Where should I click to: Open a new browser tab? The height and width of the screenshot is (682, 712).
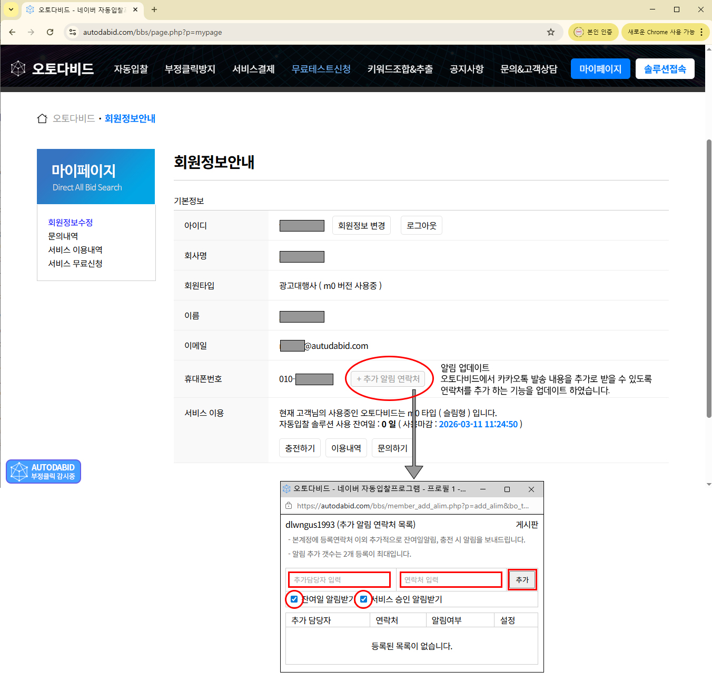154,9
